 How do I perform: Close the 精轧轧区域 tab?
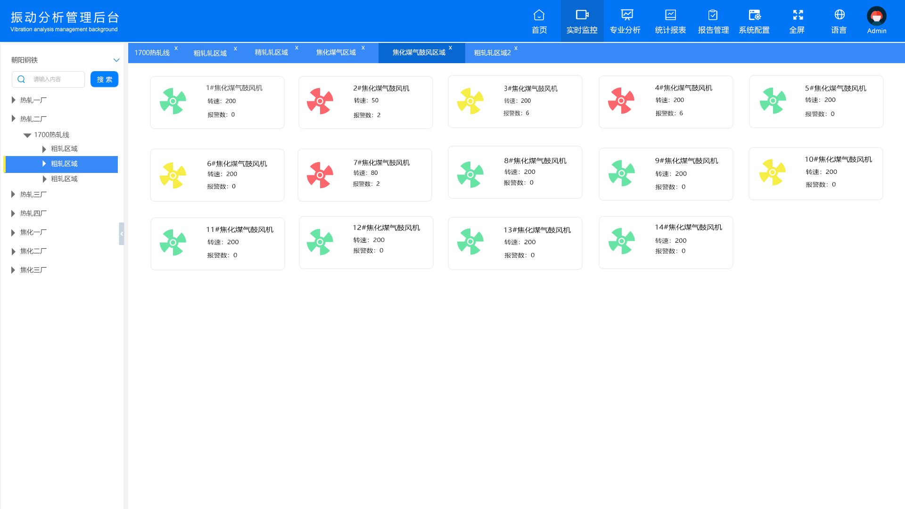(x=296, y=48)
